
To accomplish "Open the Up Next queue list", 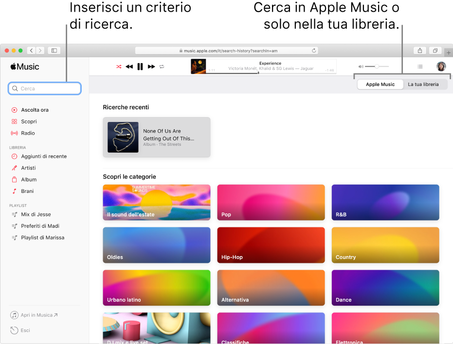I will click(420, 67).
